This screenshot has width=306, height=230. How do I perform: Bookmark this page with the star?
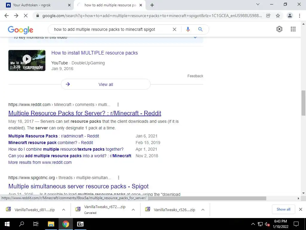click(x=278, y=16)
